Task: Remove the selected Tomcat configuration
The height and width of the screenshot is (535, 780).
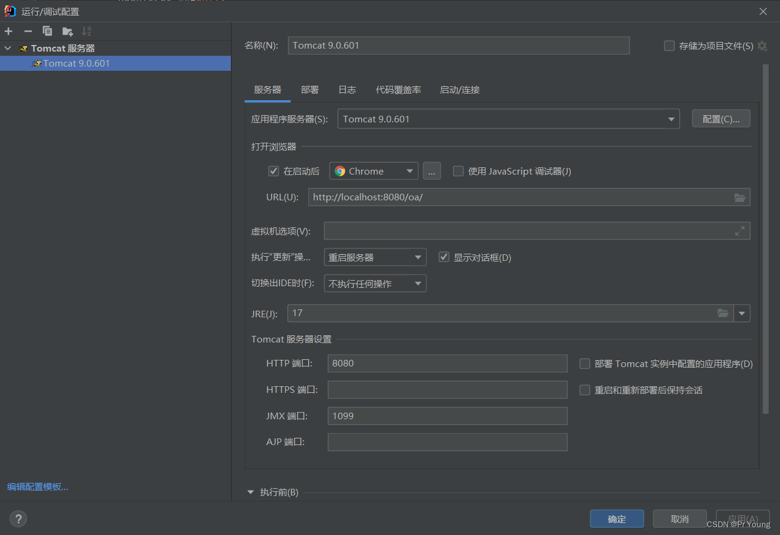Action: tap(28, 31)
